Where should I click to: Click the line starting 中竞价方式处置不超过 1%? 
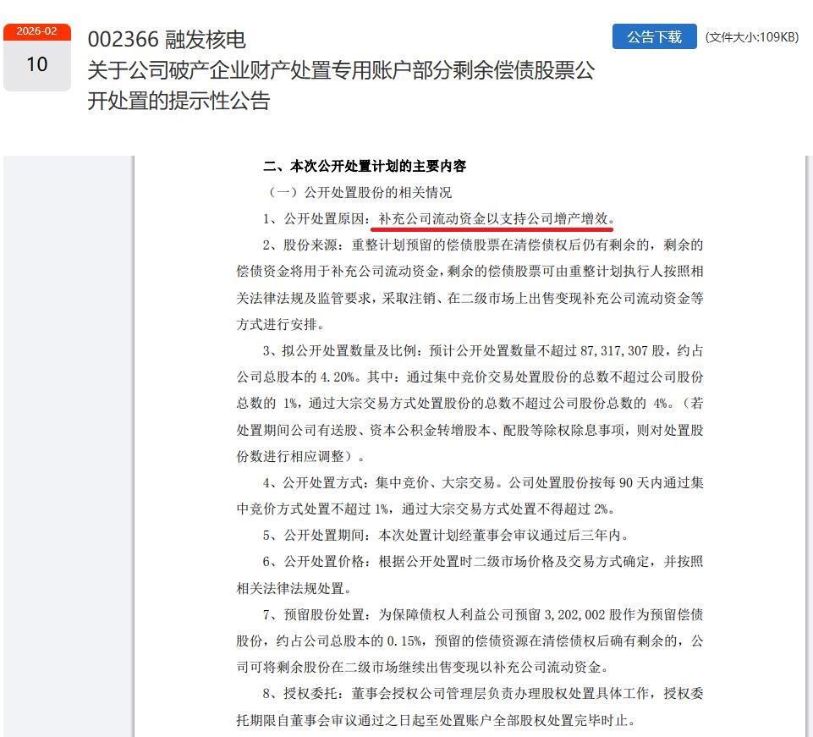coord(426,509)
